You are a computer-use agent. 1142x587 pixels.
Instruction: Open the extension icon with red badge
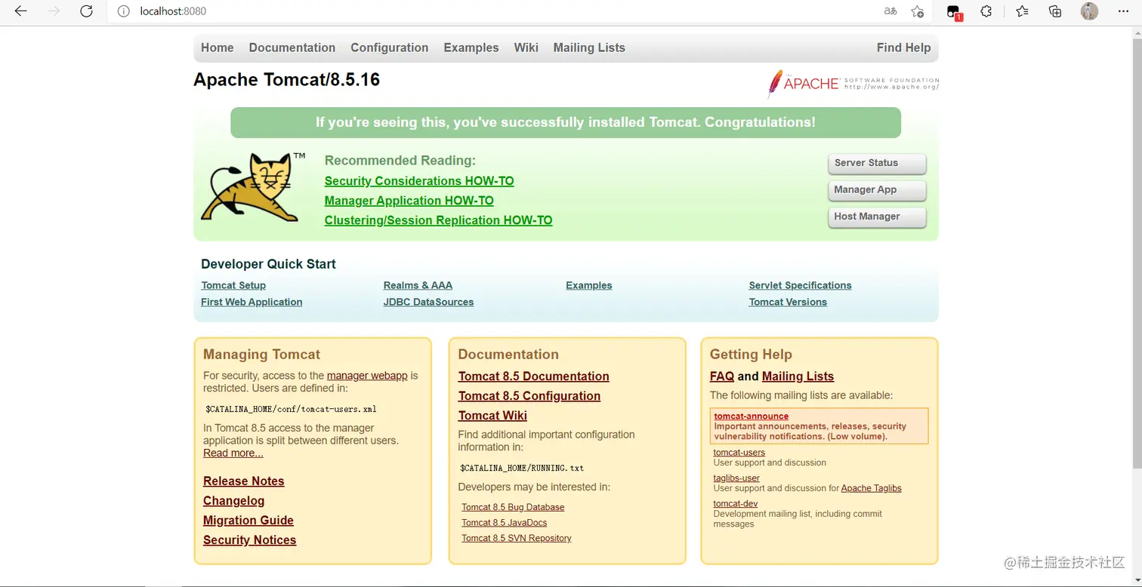(954, 12)
